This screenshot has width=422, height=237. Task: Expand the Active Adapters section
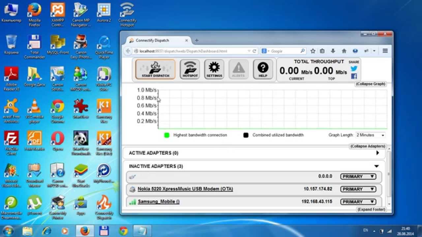[377, 153]
